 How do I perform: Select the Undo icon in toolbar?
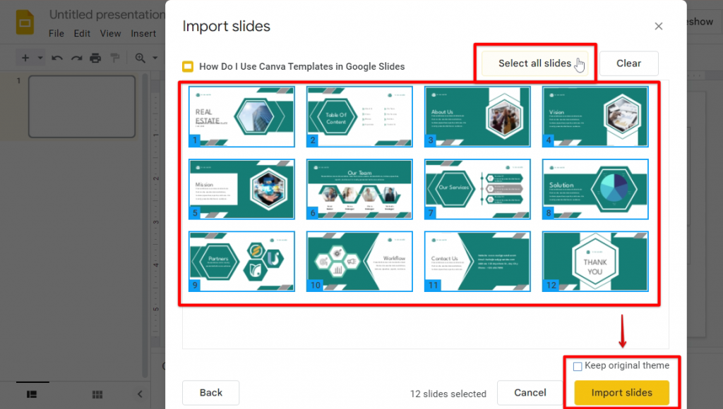point(57,58)
